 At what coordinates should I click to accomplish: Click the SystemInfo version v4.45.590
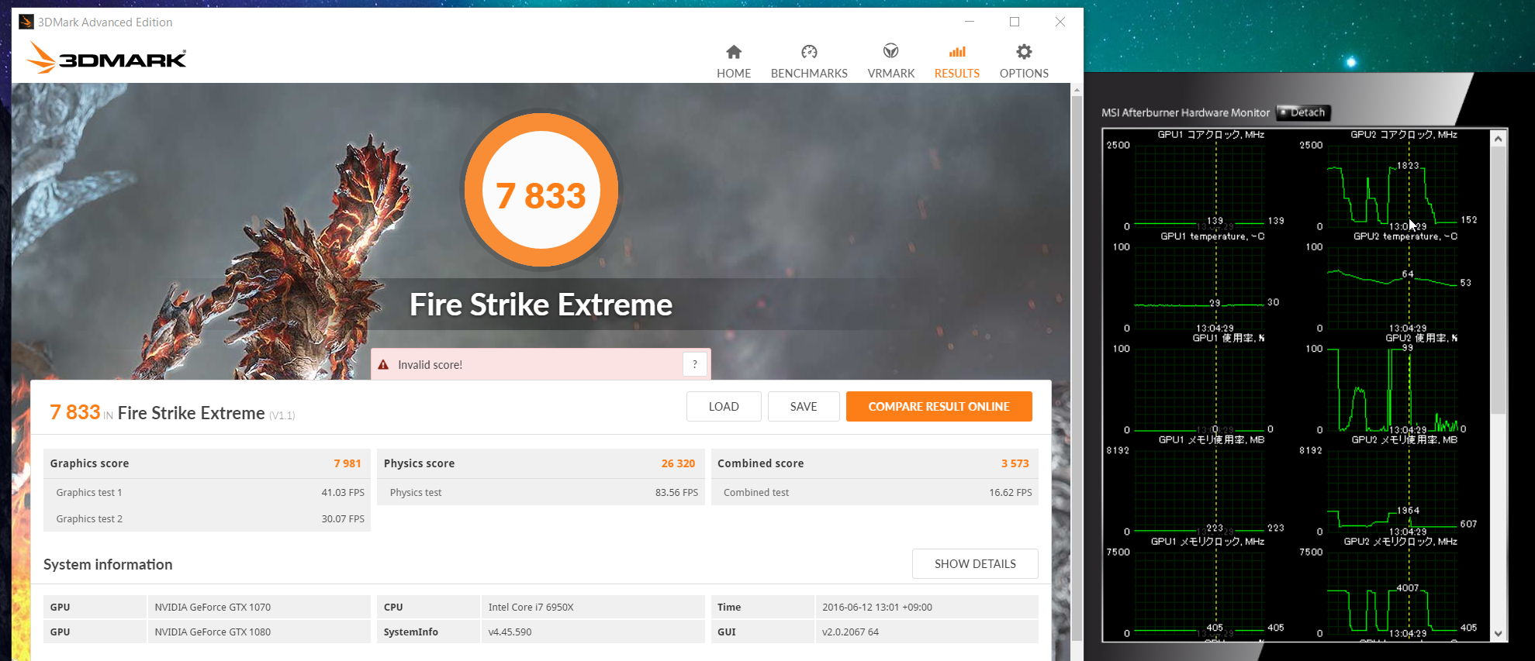510,632
